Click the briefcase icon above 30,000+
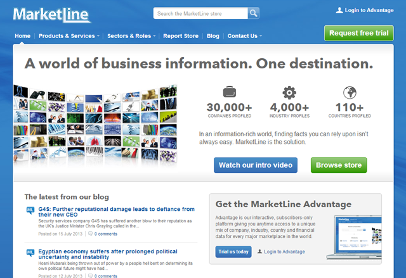The width and height of the screenshot is (406, 278). pyautogui.click(x=230, y=92)
